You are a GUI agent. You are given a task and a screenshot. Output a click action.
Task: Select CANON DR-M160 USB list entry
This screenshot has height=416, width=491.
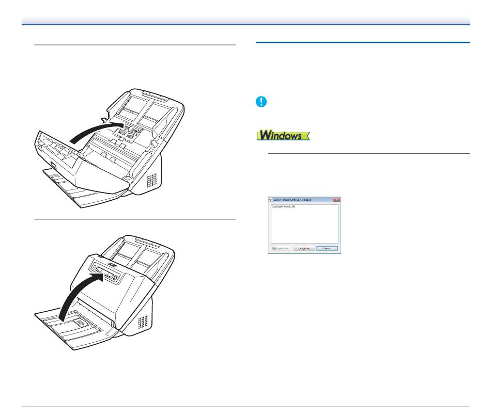(283, 207)
